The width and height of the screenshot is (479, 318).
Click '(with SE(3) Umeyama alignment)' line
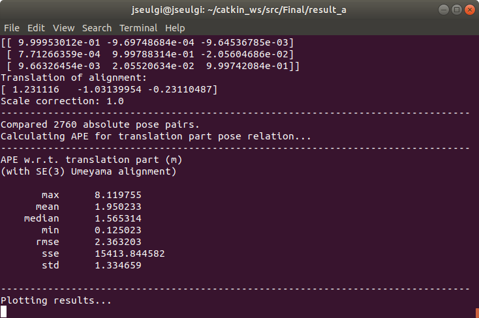tap(89, 171)
